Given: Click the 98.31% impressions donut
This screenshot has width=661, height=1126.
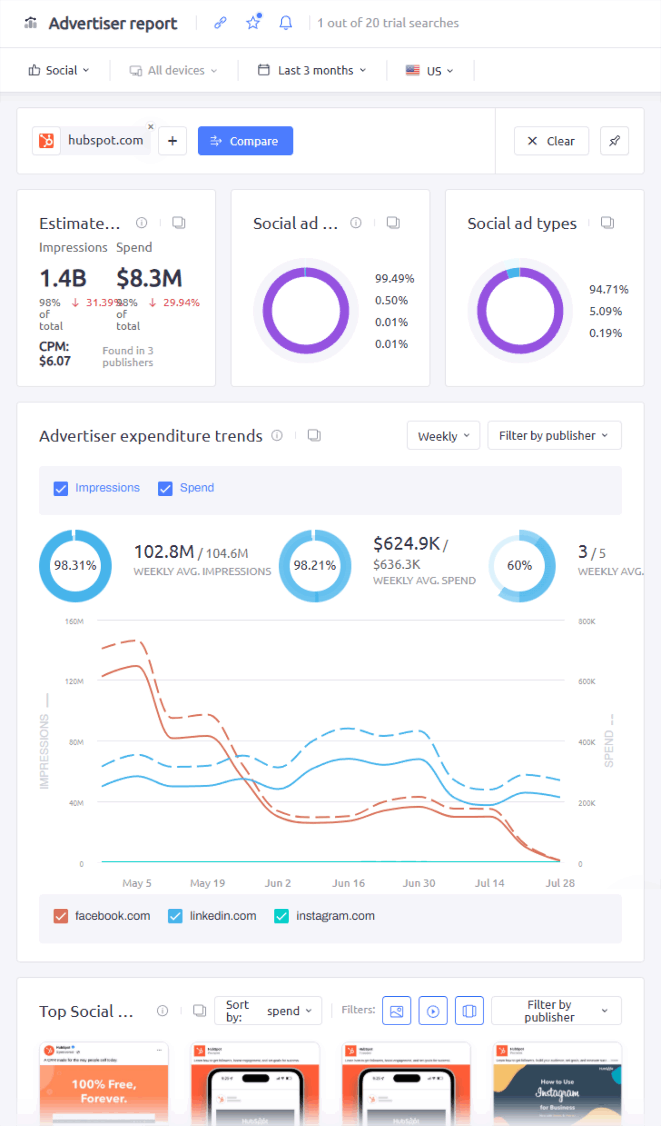Looking at the screenshot, I should [x=75, y=566].
